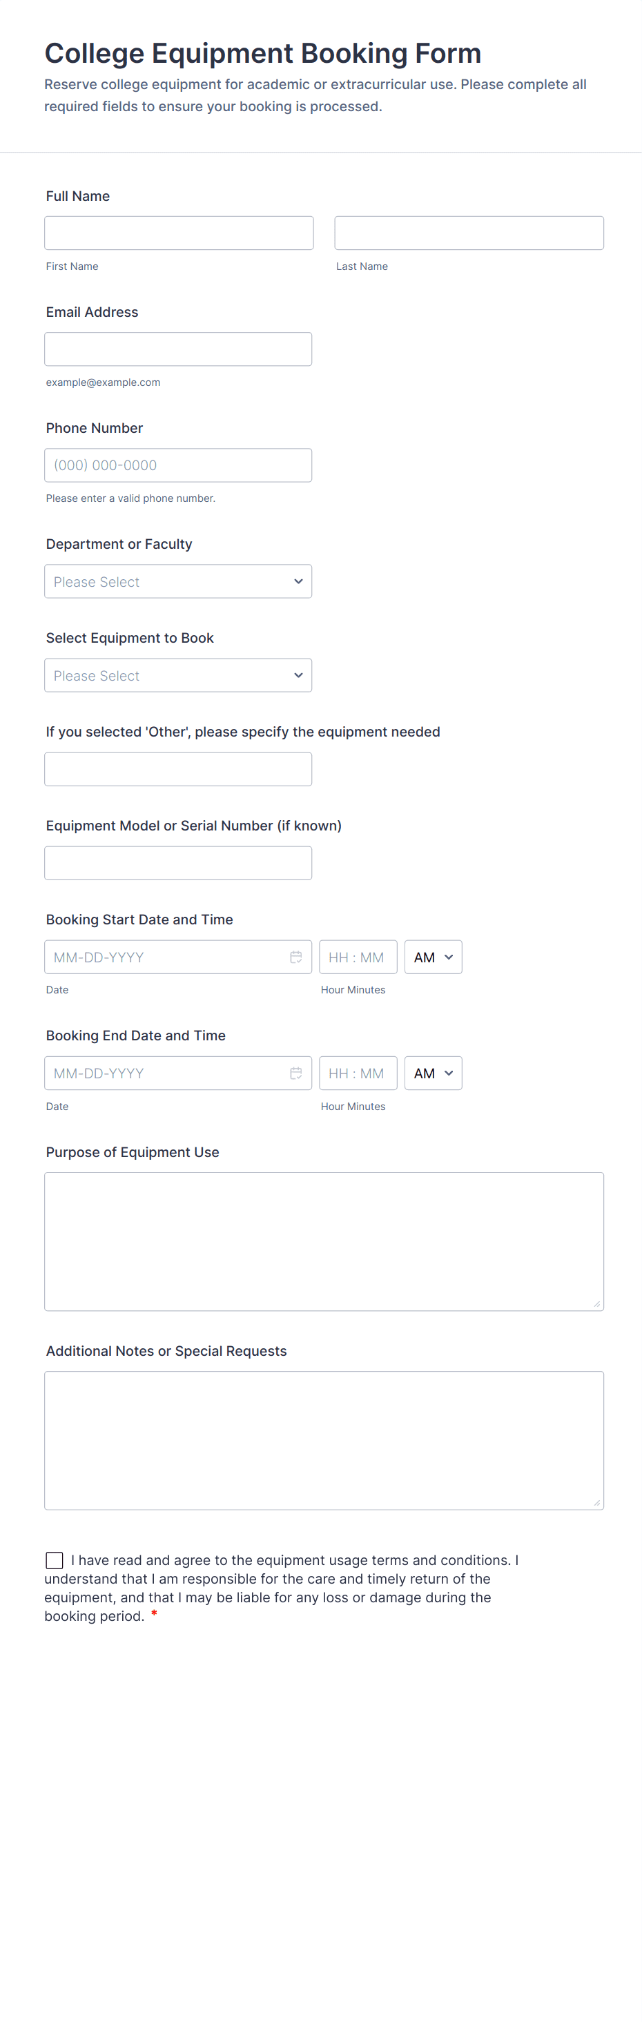Expand the Select Equipment to Book dropdown
The height and width of the screenshot is (2022, 642).
[178, 675]
